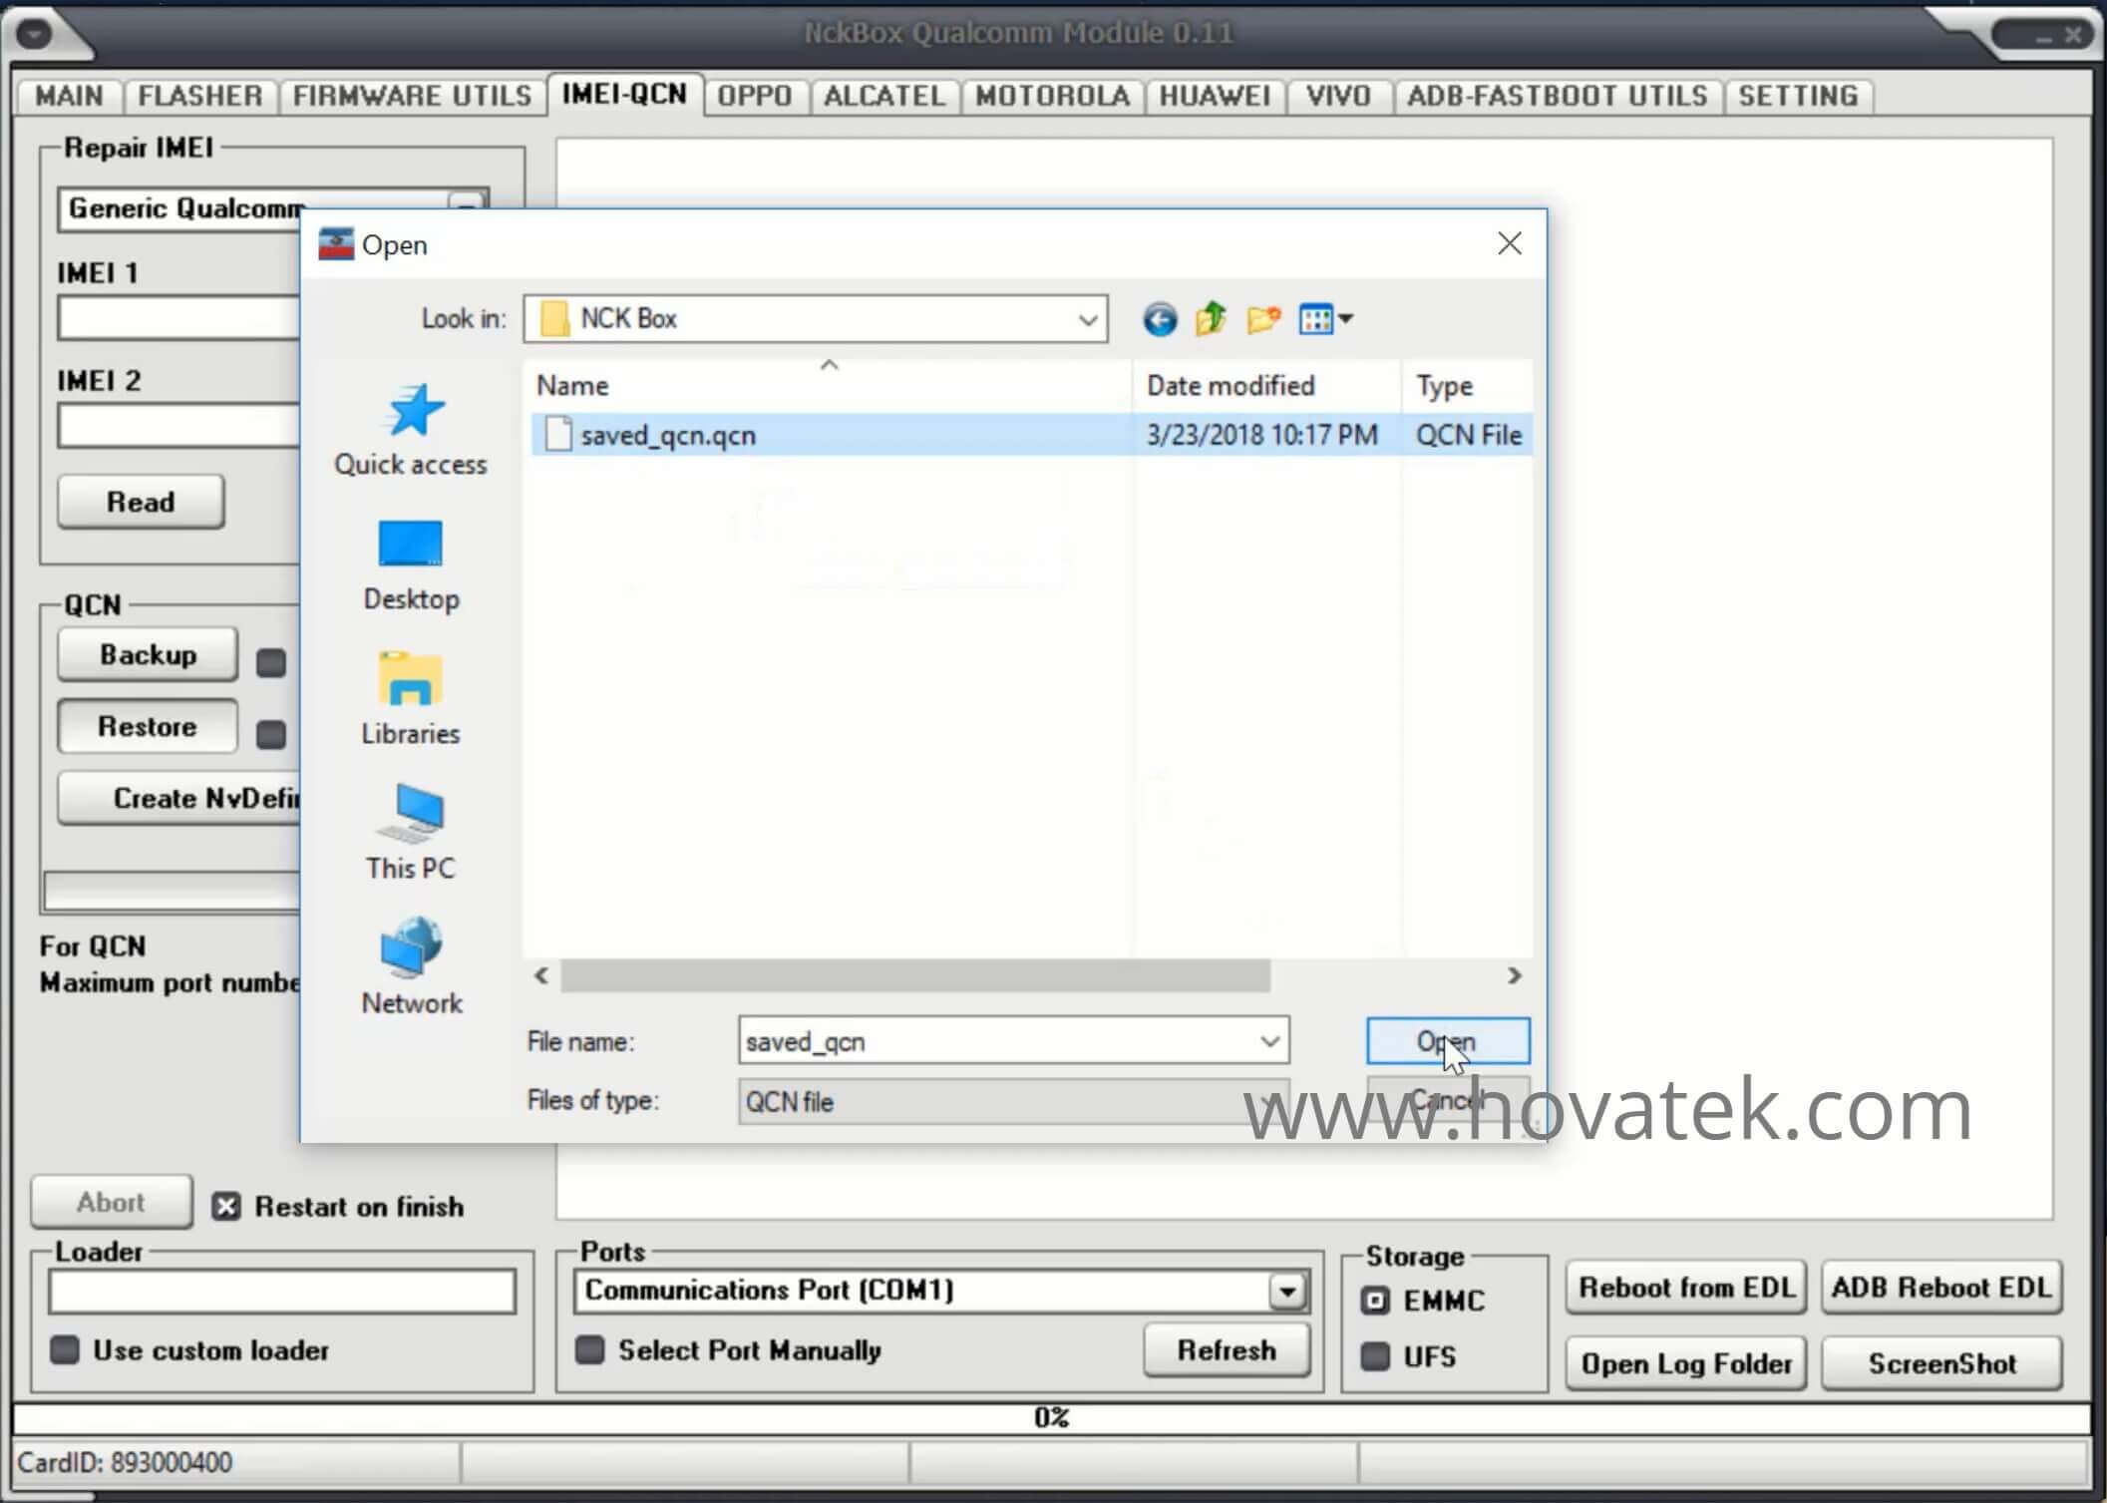Enable Use custom loader checkbox

65,1350
